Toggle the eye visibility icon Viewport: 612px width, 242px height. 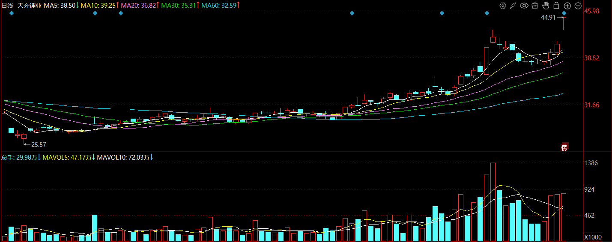pos(524,6)
